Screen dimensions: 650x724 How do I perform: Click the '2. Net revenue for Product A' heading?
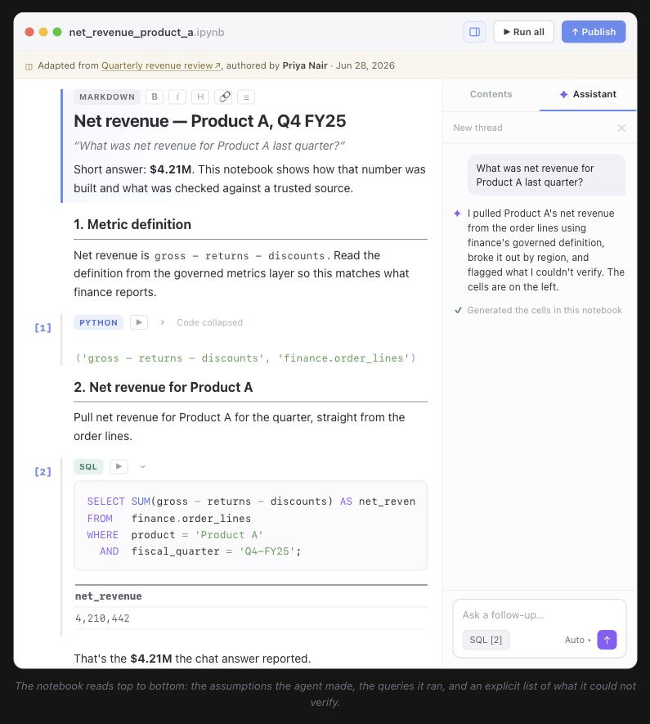(164, 387)
